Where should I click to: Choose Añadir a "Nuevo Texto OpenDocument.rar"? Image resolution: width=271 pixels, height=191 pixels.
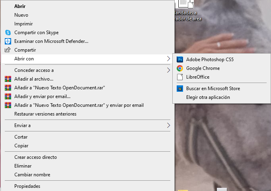[88, 88]
